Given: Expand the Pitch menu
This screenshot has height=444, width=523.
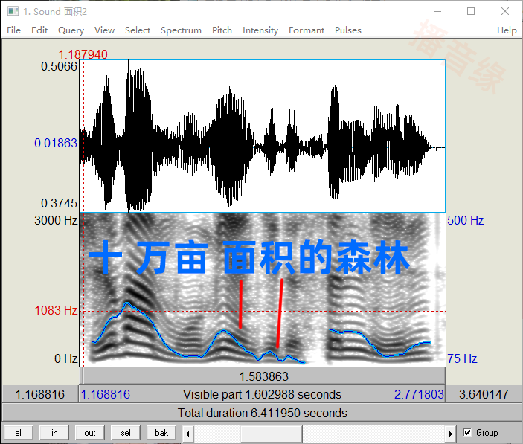Looking at the screenshot, I should coord(222,30).
